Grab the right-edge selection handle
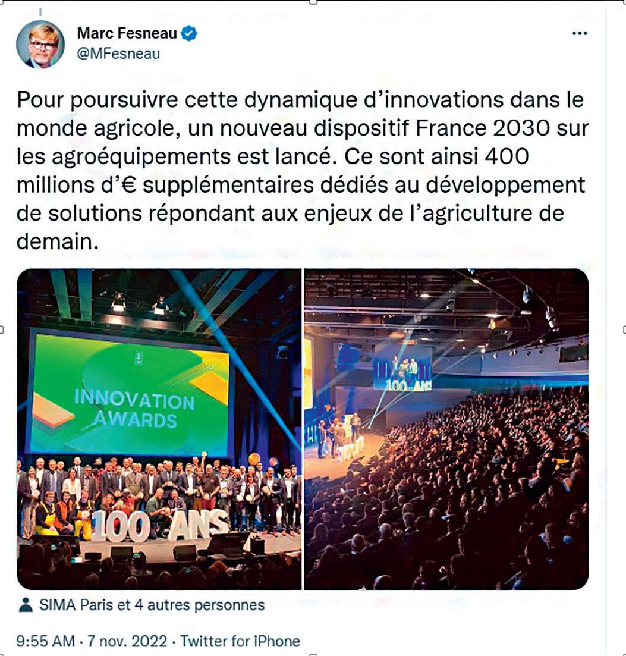 click(x=624, y=329)
